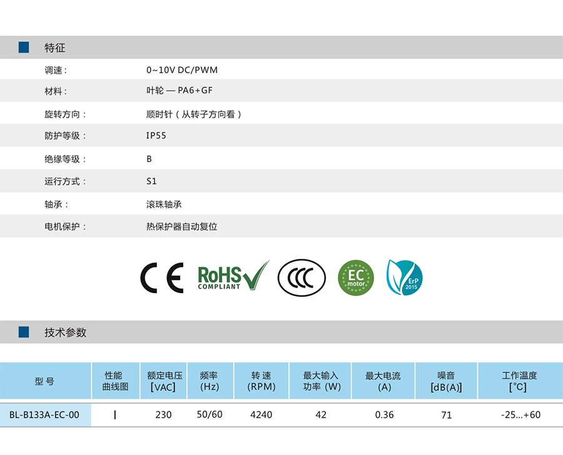
Task: Click the 性能曲线图 column header
Action: pos(115,381)
